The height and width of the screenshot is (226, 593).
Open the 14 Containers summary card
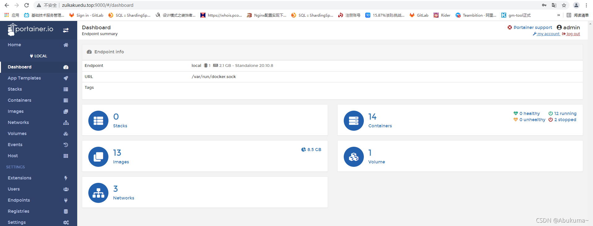[460, 120]
